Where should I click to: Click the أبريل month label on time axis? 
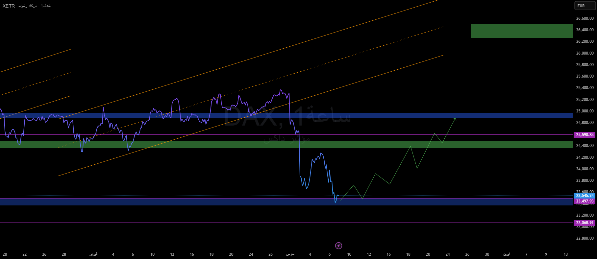click(507, 254)
